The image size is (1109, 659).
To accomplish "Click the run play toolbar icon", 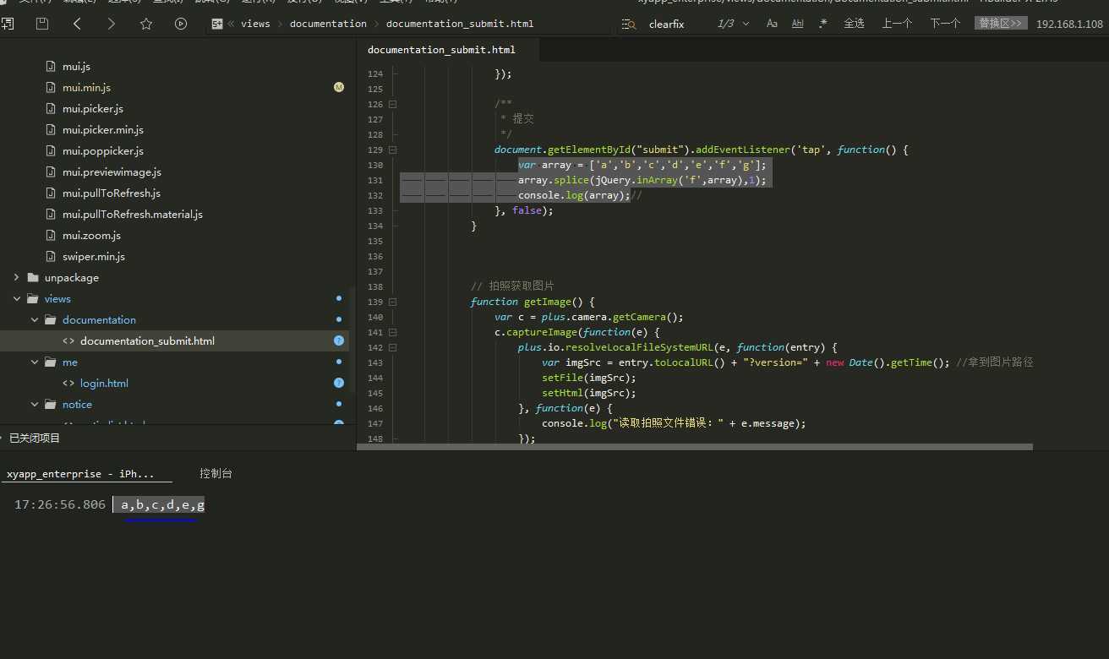I will pos(180,24).
